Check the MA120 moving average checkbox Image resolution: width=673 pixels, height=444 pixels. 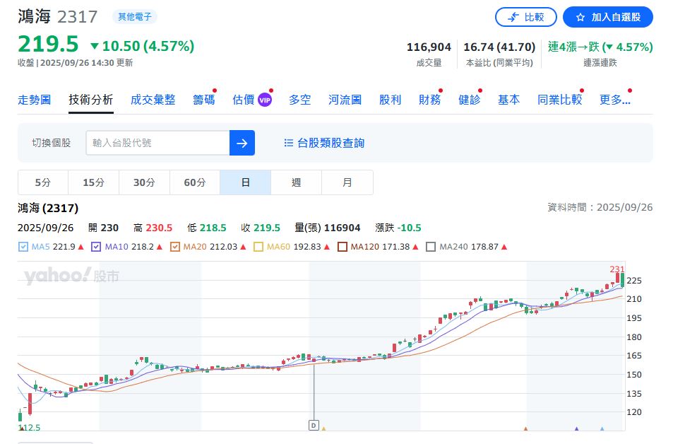pos(342,247)
